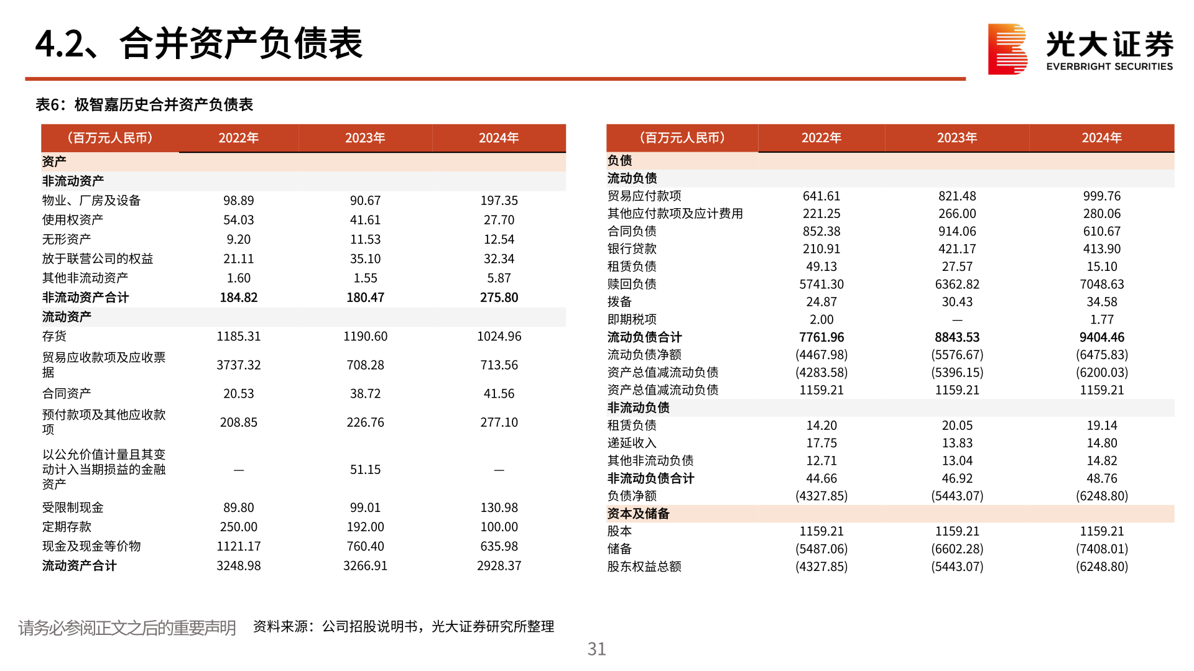
Task: Select the 定期存款 row label
Action: coord(67,527)
